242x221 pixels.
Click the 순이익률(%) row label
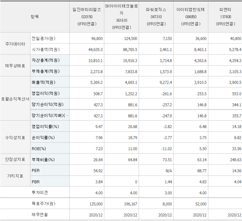click(43, 137)
